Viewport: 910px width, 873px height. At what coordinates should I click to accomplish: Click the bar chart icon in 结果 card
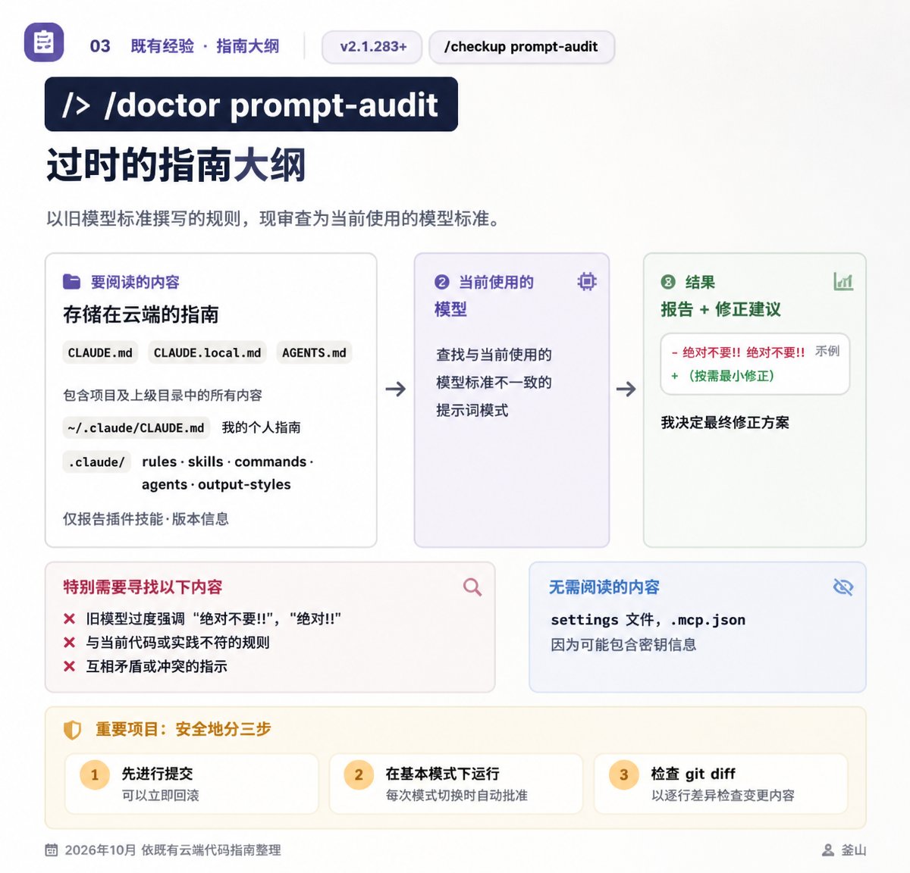(x=843, y=282)
